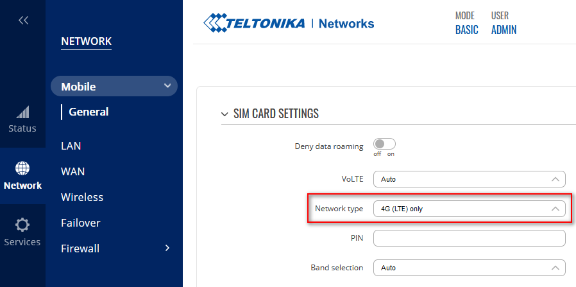This screenshot has height=287, width=576.
Task: Collapse the Mobile menu chevron
Action: coord(167,86)
